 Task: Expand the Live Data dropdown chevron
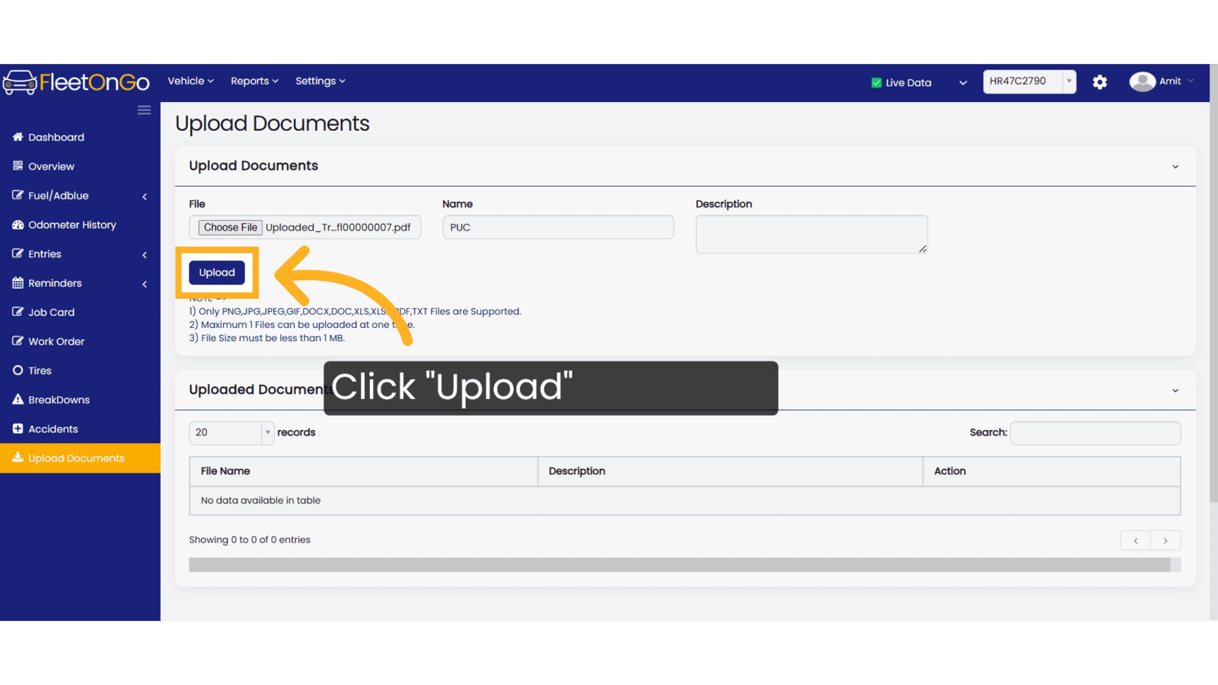coord(963,83)
